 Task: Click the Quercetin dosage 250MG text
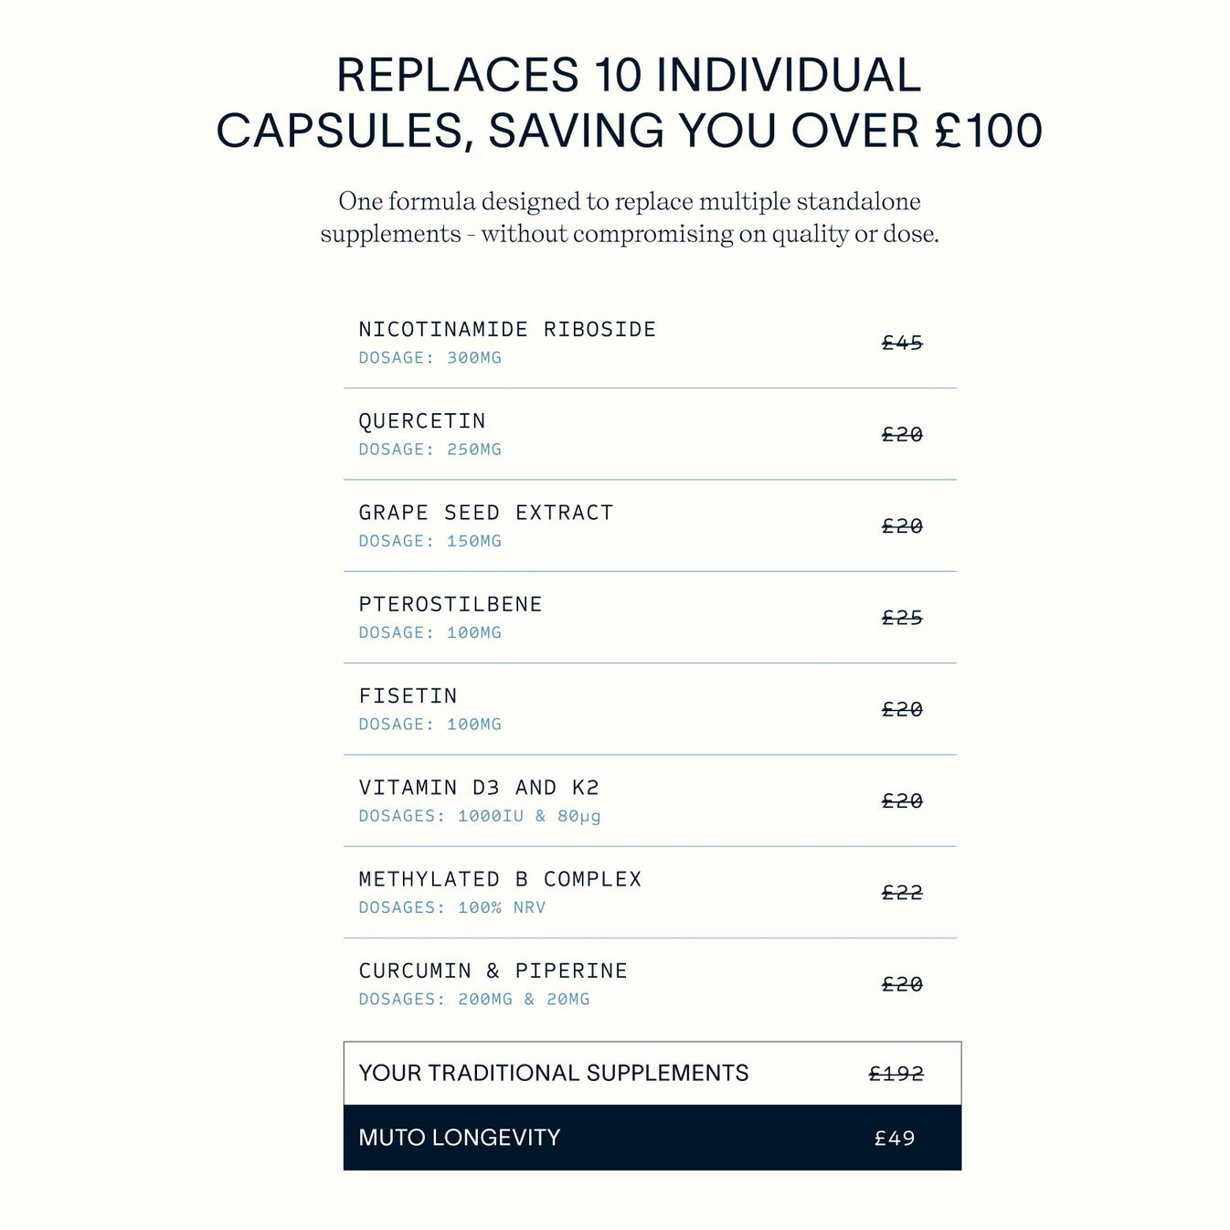click(x=429, y=450)
